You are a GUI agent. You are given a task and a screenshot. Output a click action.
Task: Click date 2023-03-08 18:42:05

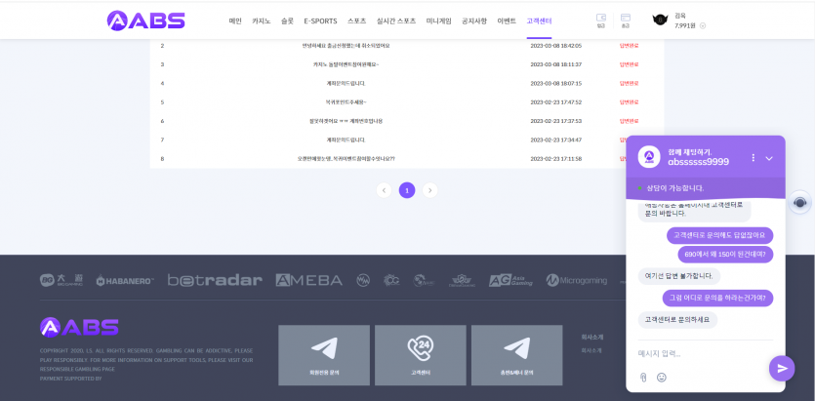tap(555, 46)
